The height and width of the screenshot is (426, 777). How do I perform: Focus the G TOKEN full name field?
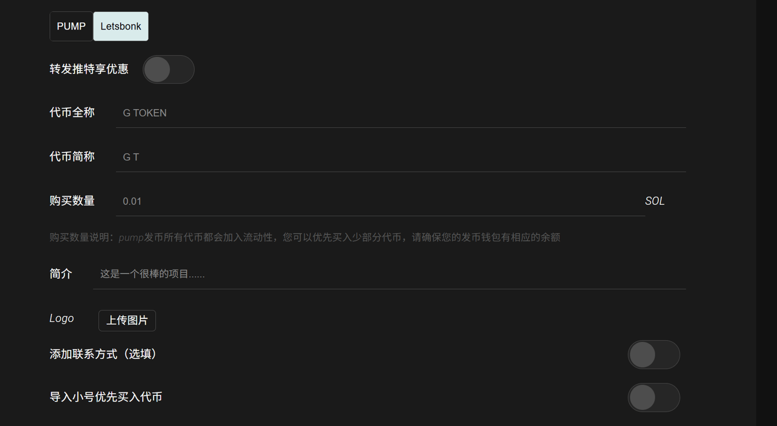point(401,113)
